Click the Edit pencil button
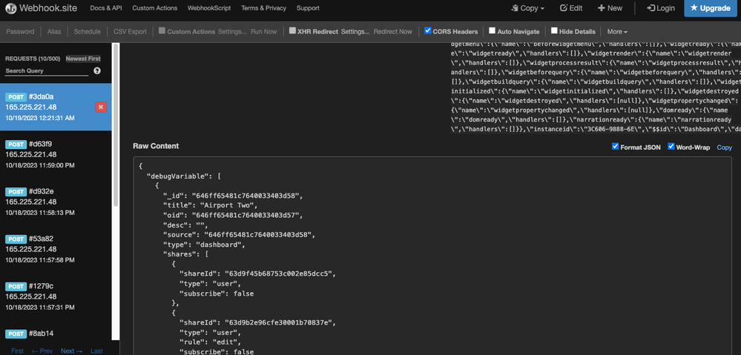741x355 pixels. [x=570, y=8]
